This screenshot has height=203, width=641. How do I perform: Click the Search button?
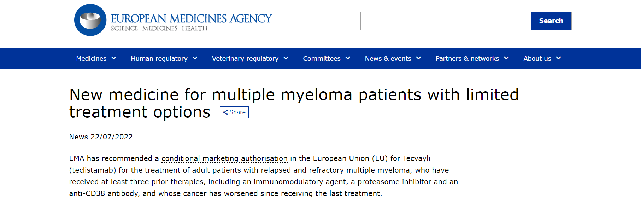[551, 21]
